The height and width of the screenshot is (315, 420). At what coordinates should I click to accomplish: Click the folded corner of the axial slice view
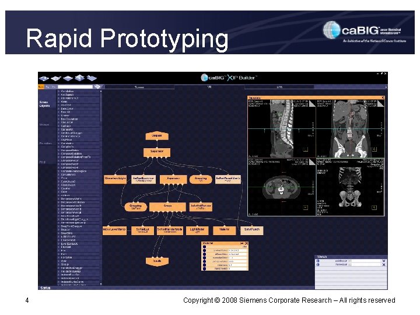click(312, 162)
